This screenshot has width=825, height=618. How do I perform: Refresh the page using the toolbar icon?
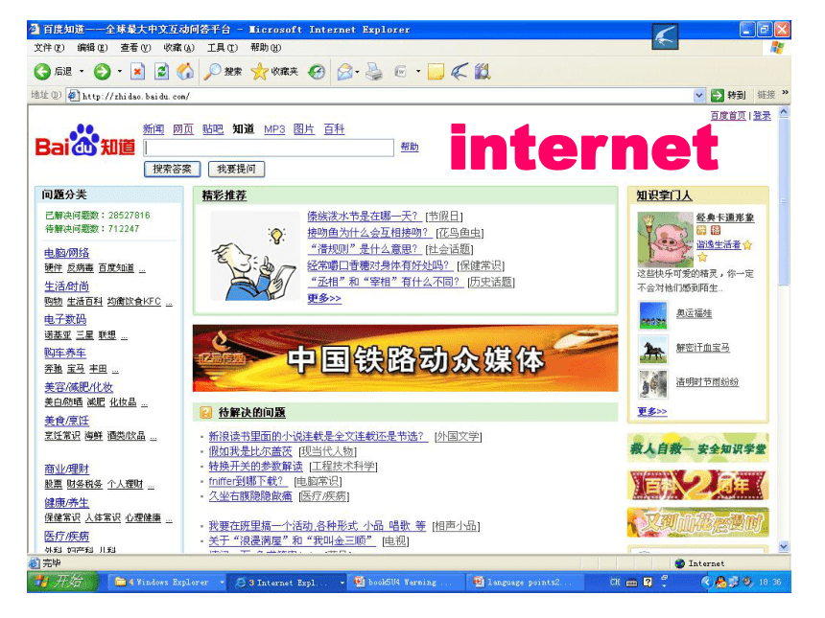161,72
